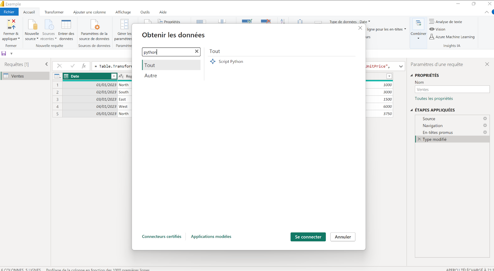
Task: Open the Date column filter dropdown
Action: pyautogui.click(x=114, y=76)
